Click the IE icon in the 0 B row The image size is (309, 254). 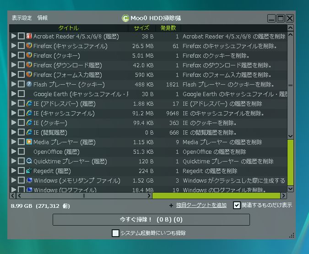(x=29, y=132)
